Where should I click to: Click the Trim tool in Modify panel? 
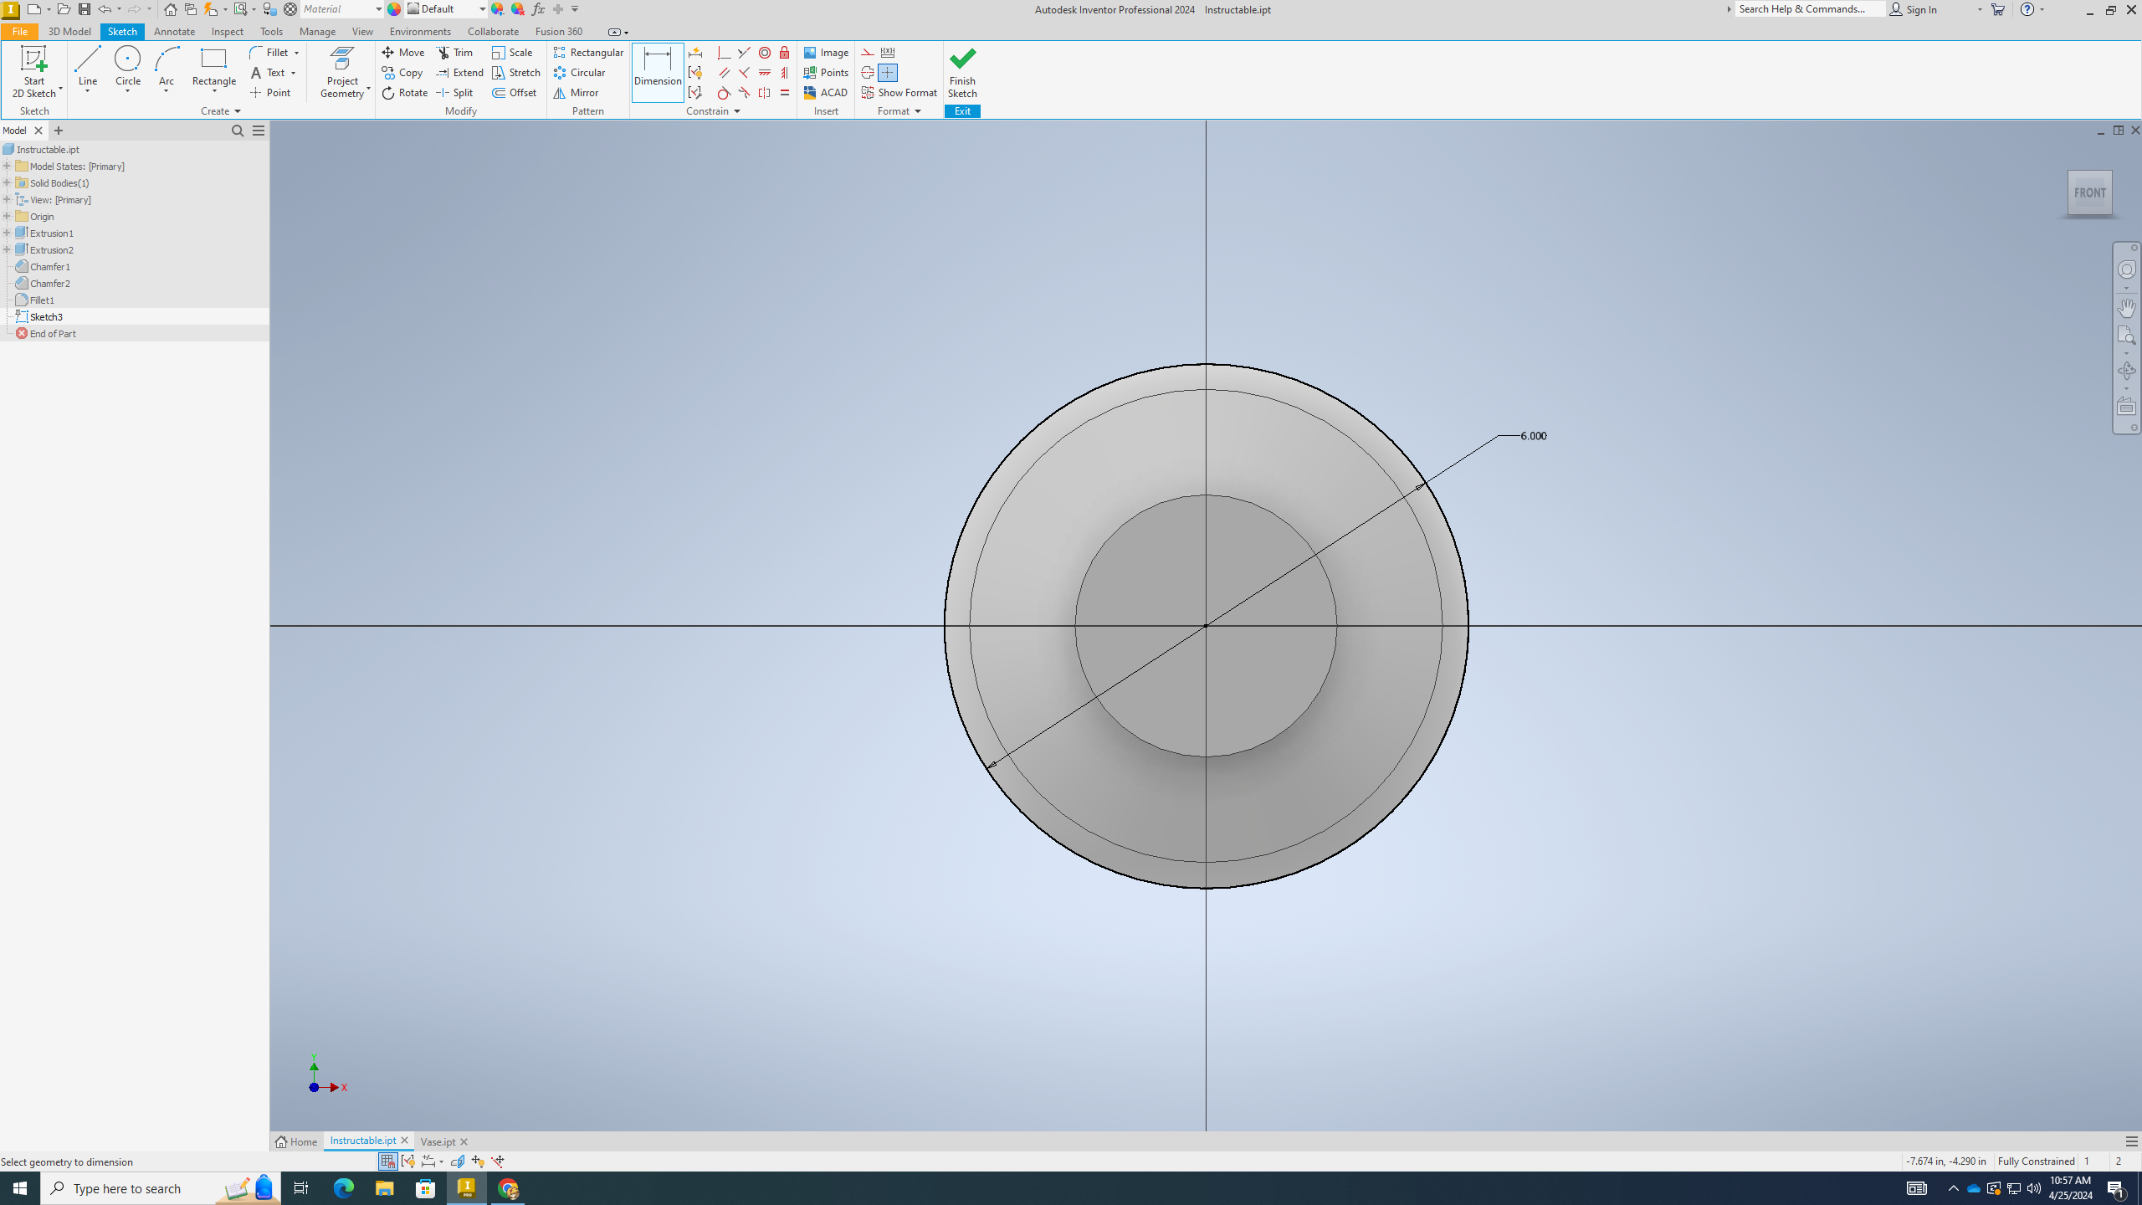click(x=456, y=52)
